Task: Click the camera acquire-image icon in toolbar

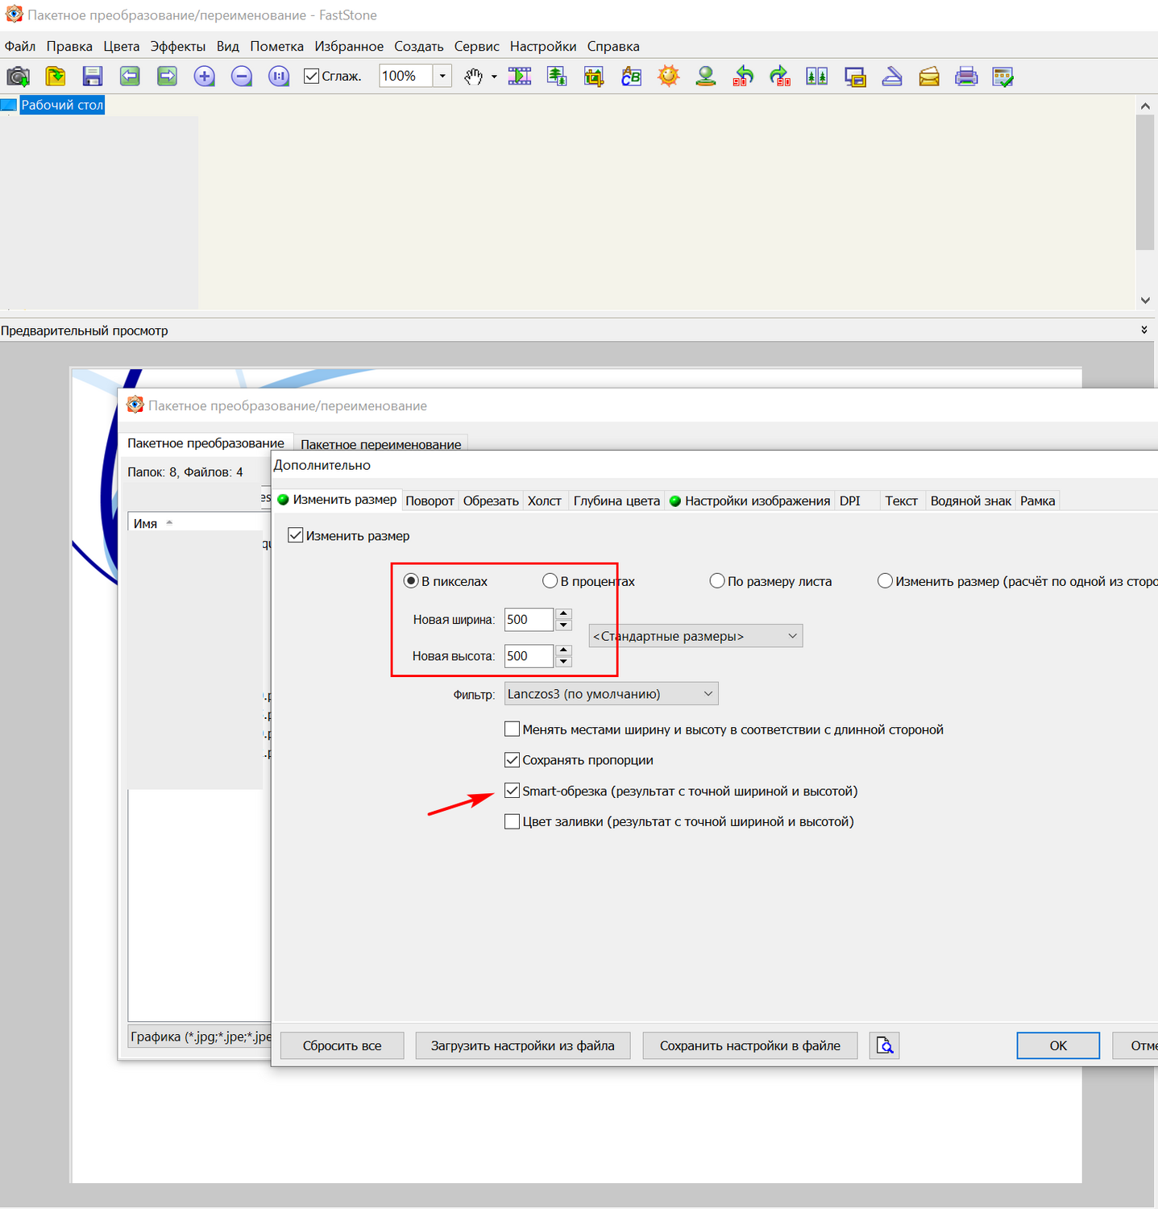Action: (x=18, y=77)
